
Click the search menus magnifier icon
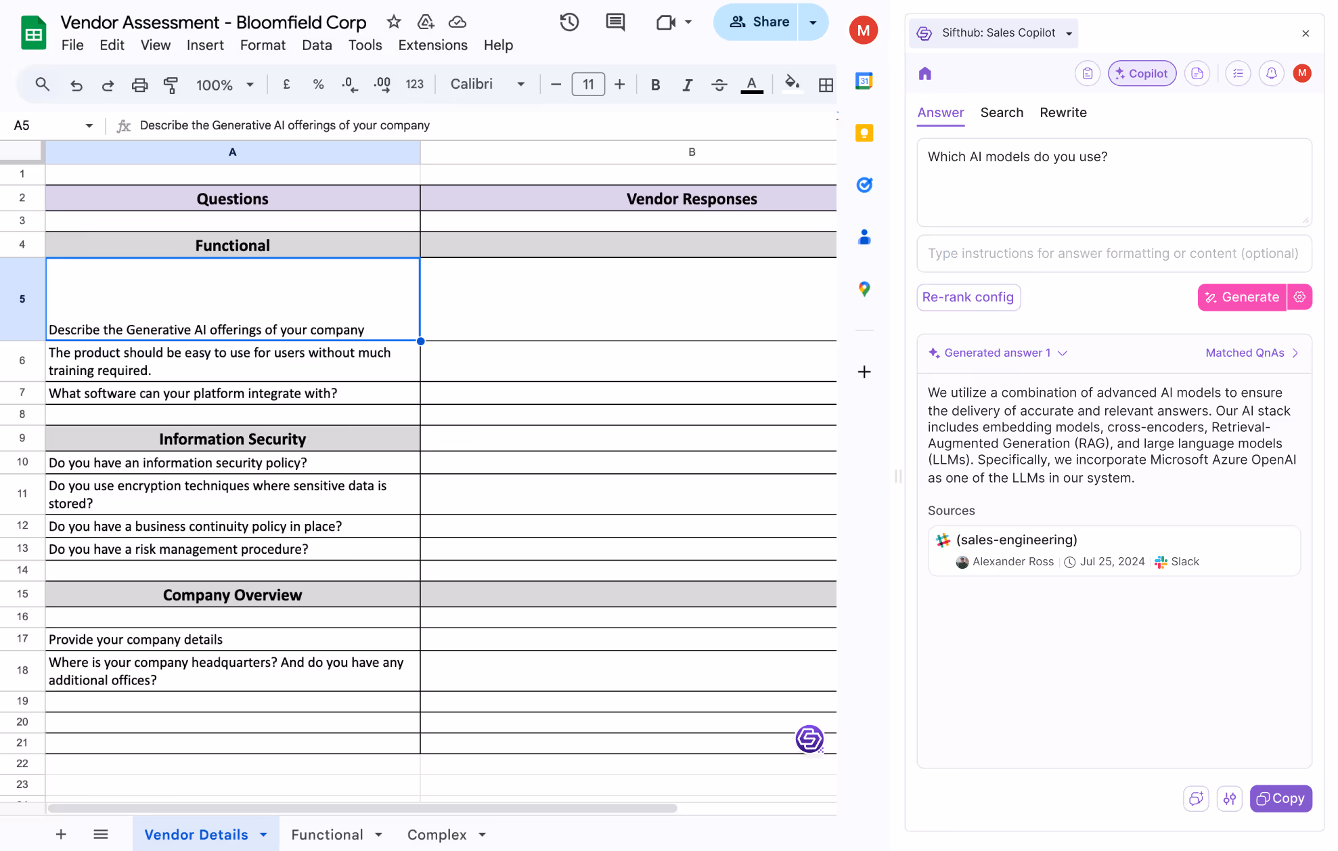point(42,85)
